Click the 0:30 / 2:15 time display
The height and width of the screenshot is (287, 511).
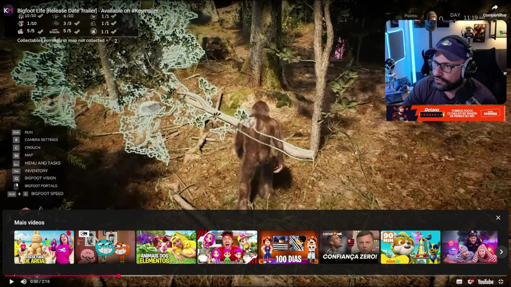(x=40, y=281)
